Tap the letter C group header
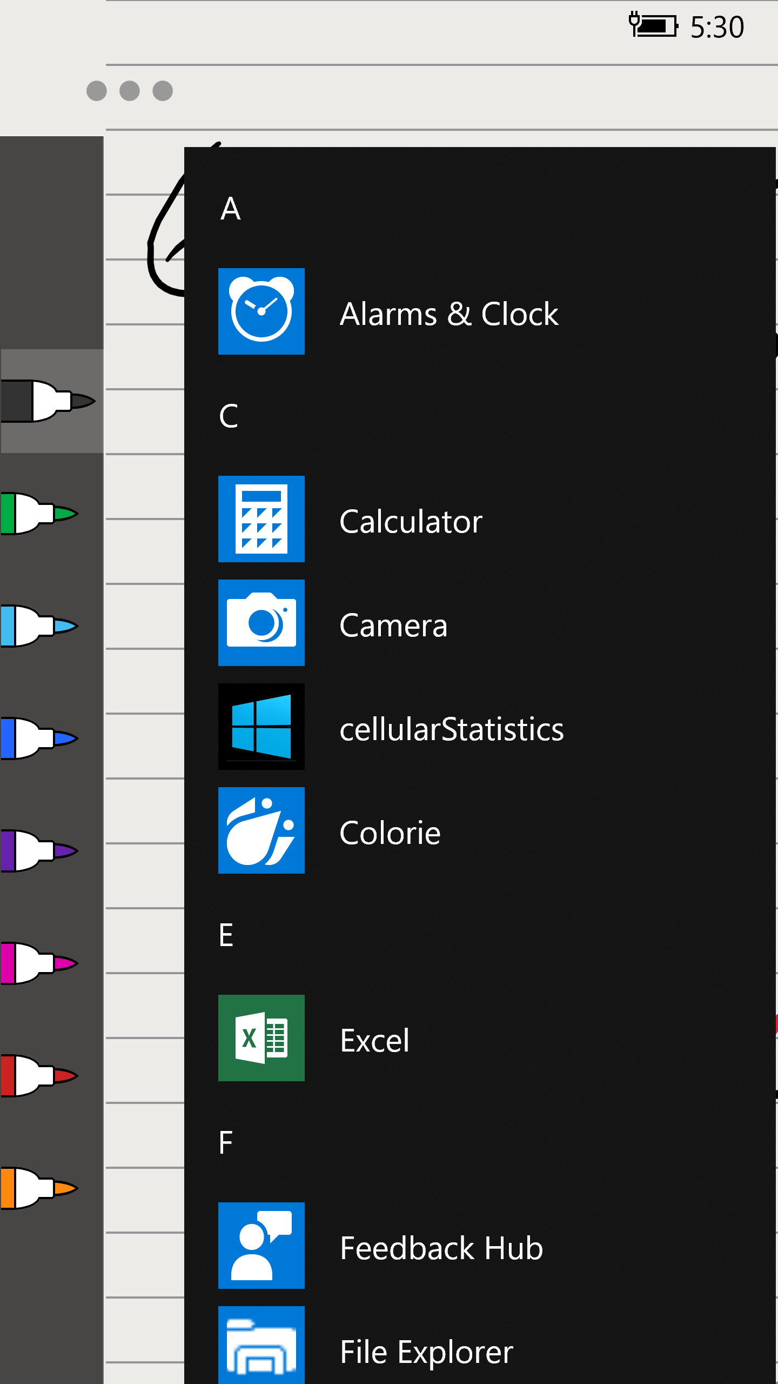Screen dimensions: 778x1384 coord(229,416)
